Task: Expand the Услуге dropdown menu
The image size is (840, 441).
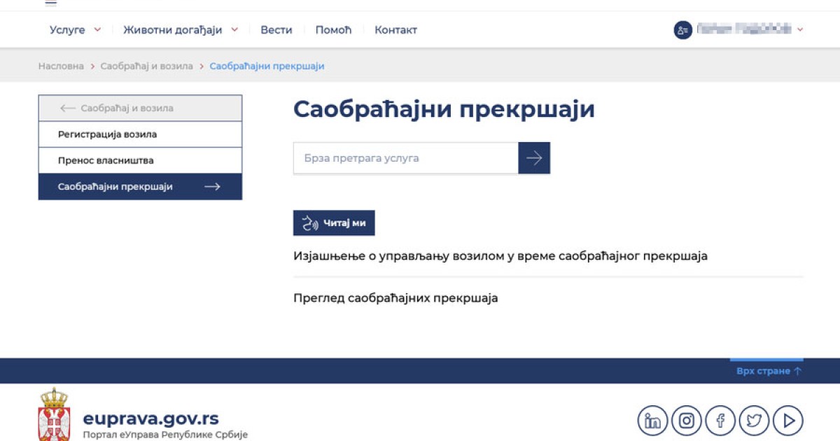Action: click(x=75, y=30)
